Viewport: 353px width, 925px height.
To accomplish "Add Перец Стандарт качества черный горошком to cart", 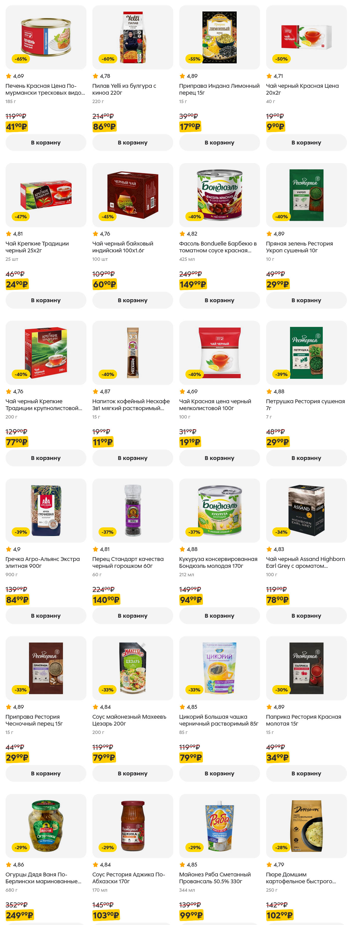I will [133, 615].
